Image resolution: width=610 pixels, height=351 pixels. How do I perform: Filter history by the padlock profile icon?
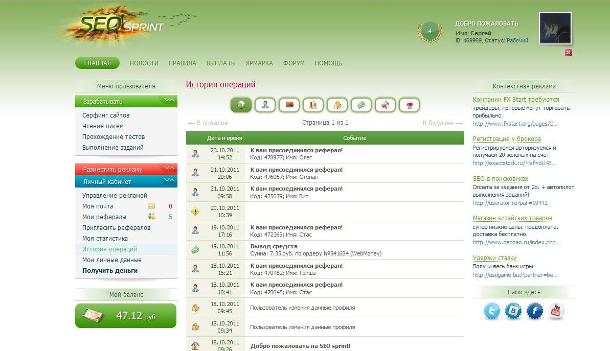[337, 105]
